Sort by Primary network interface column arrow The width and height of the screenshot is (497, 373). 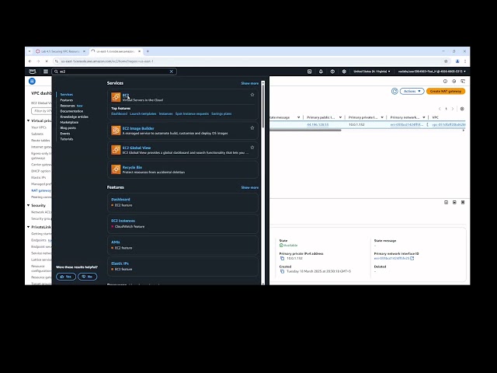point(424,117)
